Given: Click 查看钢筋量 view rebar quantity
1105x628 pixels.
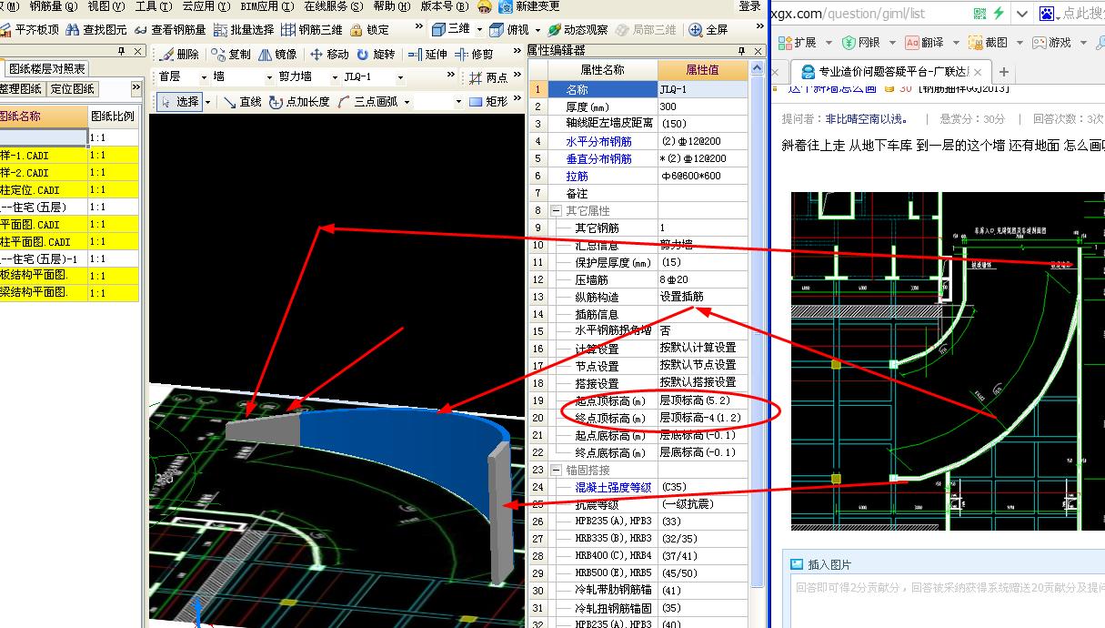Looking at the screenshot, I should [x=170, y=30].
